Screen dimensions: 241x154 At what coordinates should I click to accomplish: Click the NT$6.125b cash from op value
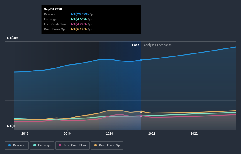(79, 29)
